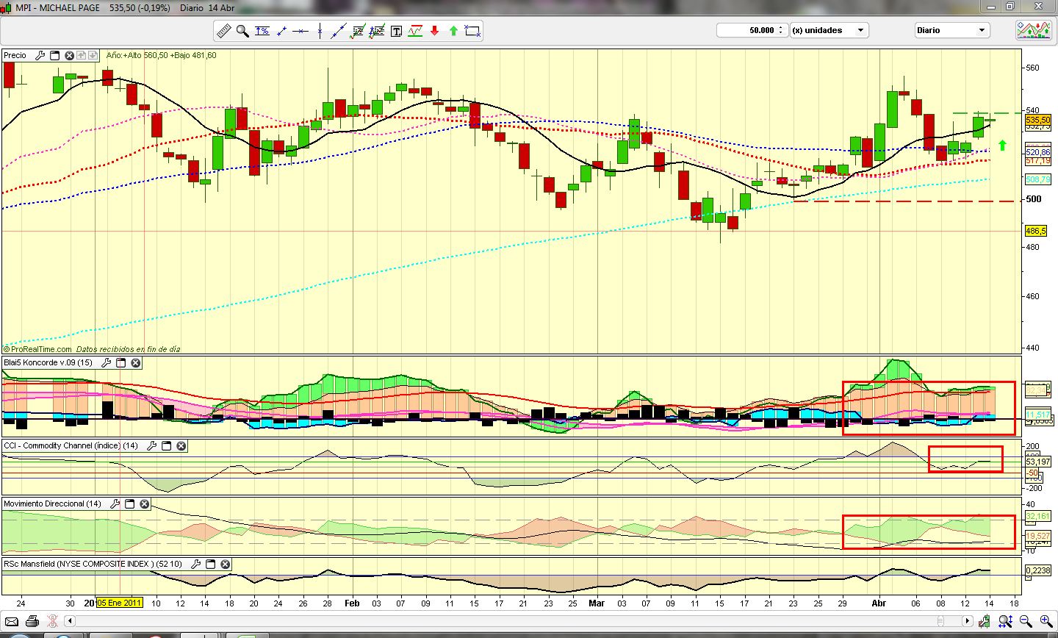Open the trading chart icon at top right
The width and height of the screenshot is (1058, 638).
tap(1033, 30)
